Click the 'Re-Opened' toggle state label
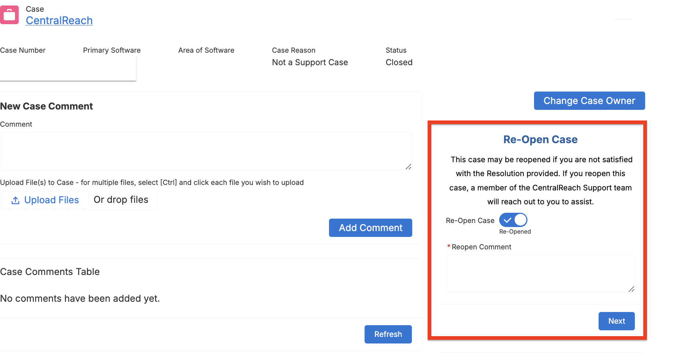 tap(515, 232)
